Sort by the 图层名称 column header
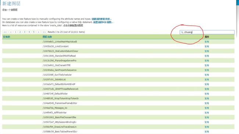Viewport: 239px width, 134px height. pyautogui.click(x=47, y=37)
